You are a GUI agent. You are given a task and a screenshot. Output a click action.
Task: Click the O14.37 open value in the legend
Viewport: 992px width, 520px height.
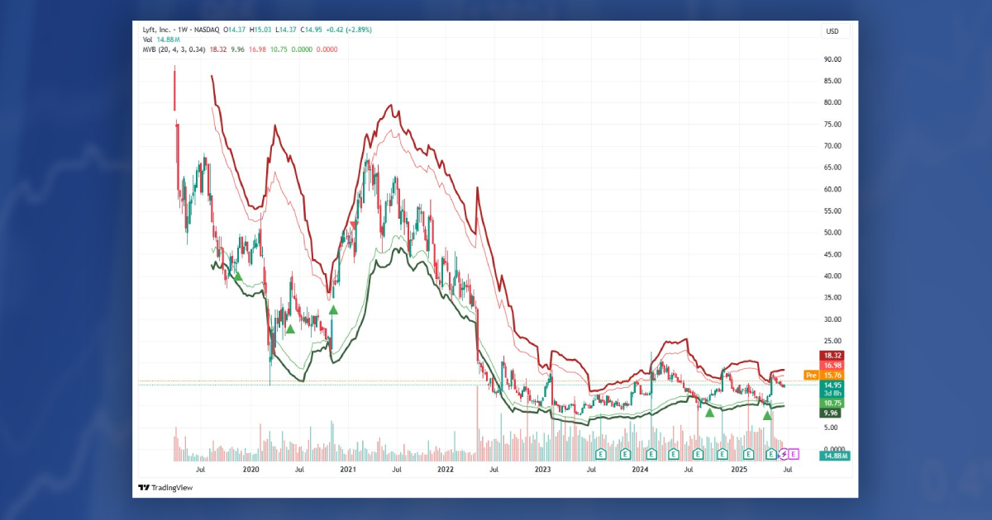coord(233,30)
